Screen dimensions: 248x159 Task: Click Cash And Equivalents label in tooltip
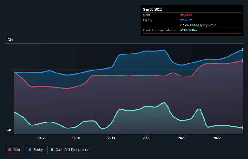(159, 30)
